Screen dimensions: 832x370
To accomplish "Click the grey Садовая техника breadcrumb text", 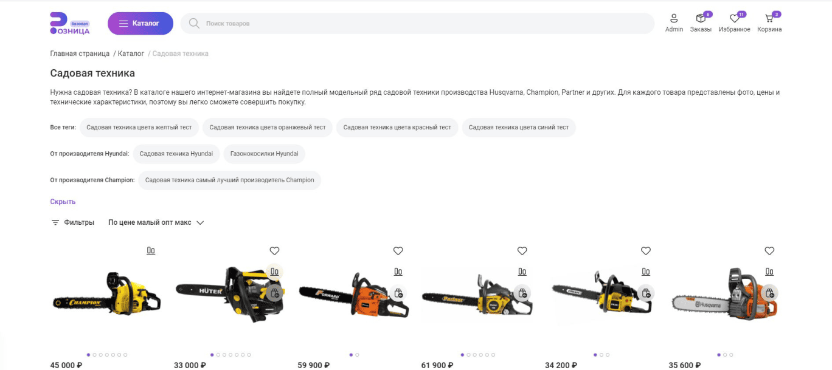I will click(x=180, y=53).
